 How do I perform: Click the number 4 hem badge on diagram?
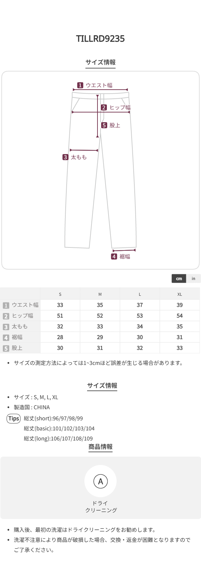pos(114,256)
